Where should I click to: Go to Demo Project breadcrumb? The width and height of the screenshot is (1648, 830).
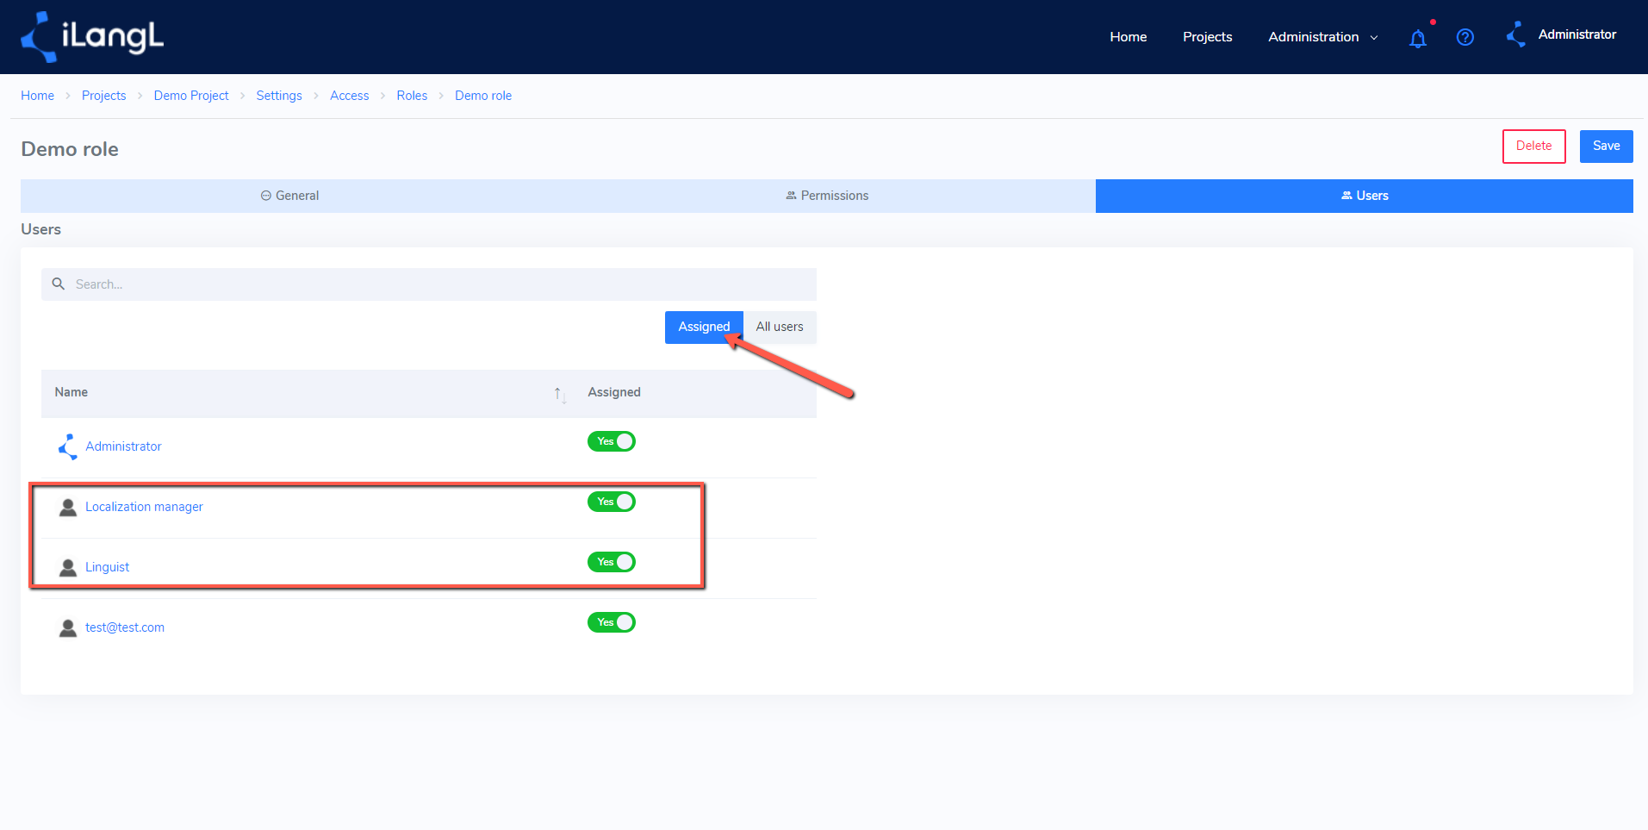[x=191, y=96]
